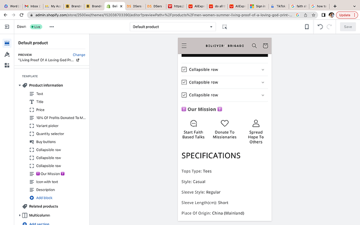Expand the Multicolumn section arrow

click(20, 215)
